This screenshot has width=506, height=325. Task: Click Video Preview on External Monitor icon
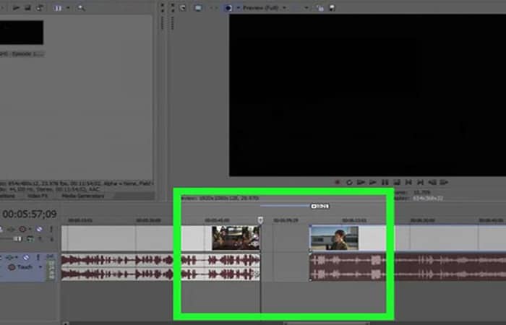(198, 8)
